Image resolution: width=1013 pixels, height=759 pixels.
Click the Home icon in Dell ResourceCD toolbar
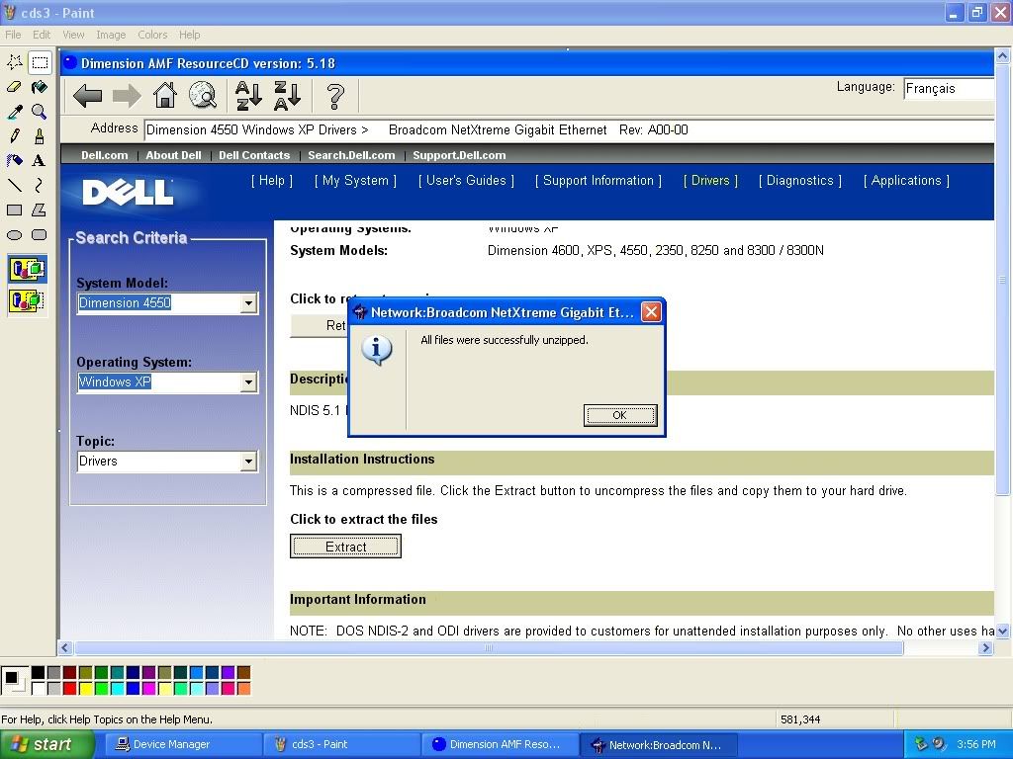(x=165, y=95)
